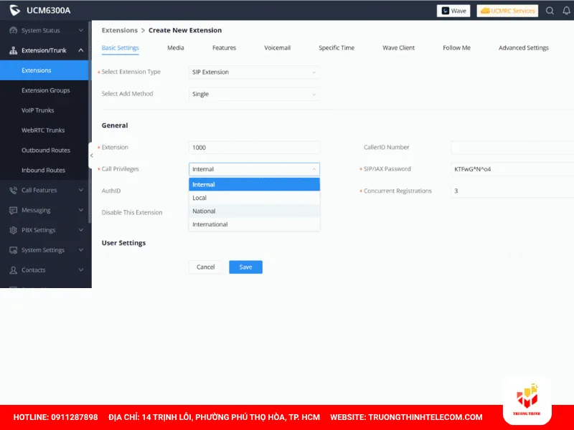Open the Follow Me tab
Viewport: 574px width, 430px height.
pyautogui.click(x=456, y=48)
